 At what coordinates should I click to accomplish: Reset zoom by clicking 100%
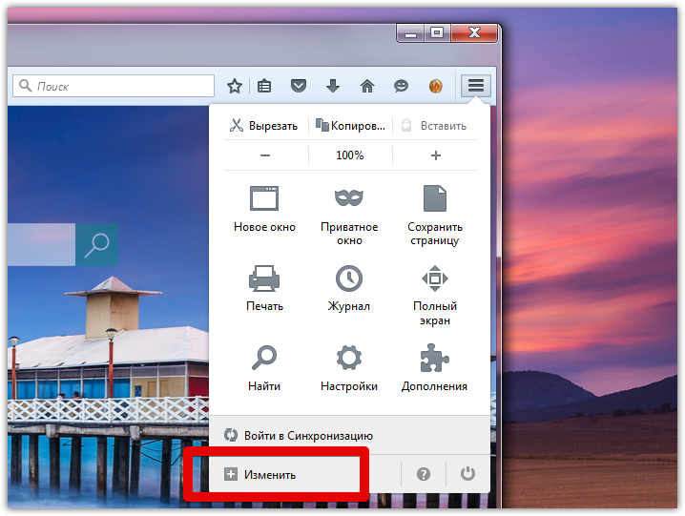point(350,155)
